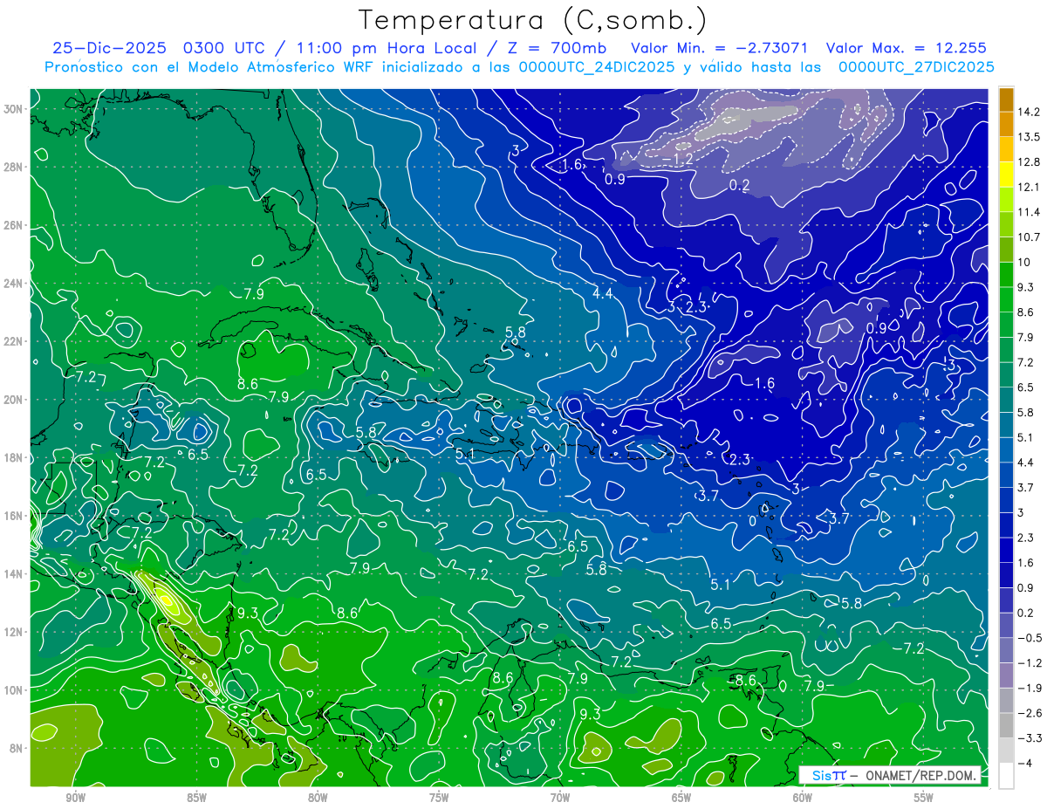Click the "-4" value on the color legend
Viewport: 1047px width, 809px height.
[x=1025, y=763]
